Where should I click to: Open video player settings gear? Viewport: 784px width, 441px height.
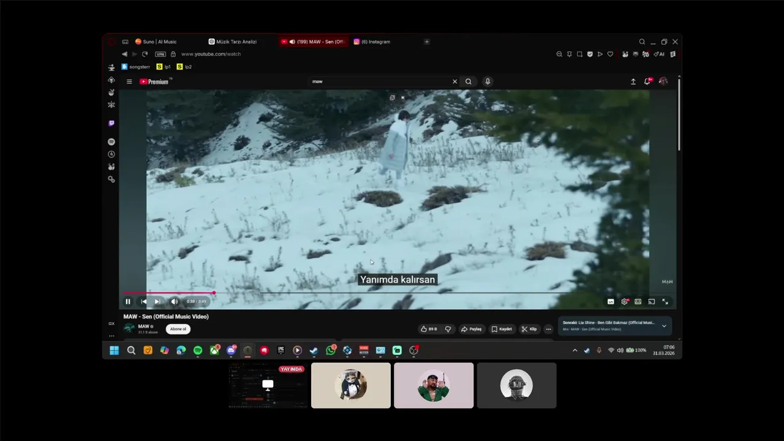point(624,301)
